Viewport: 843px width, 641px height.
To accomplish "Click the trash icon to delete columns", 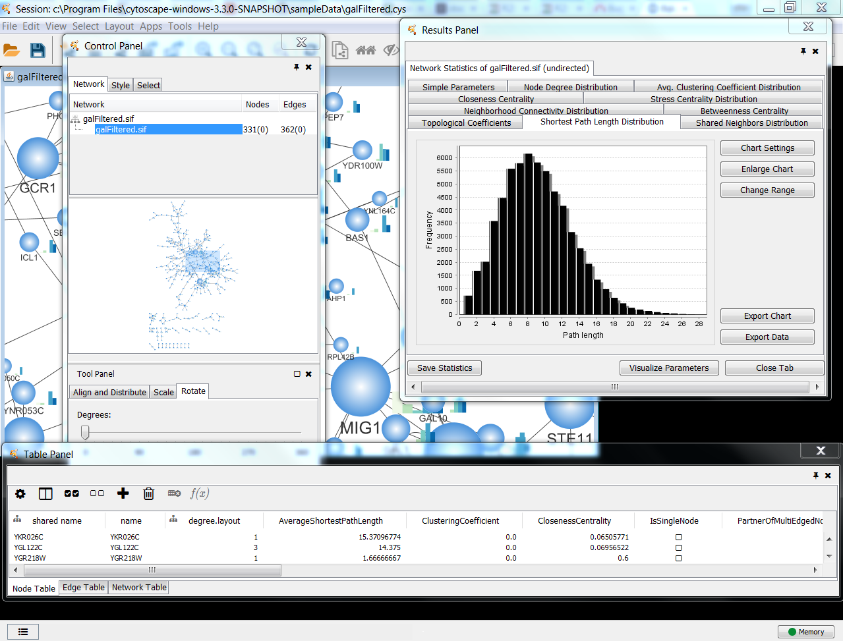I will [x=149, y=493].
